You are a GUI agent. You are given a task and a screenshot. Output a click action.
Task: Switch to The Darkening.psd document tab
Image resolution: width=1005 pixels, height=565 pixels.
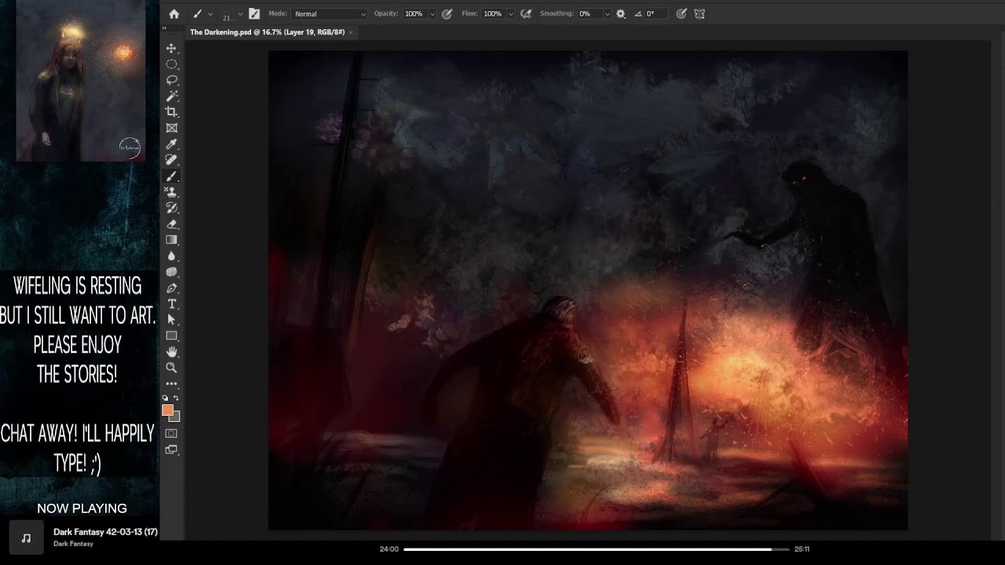coord(267,32)
